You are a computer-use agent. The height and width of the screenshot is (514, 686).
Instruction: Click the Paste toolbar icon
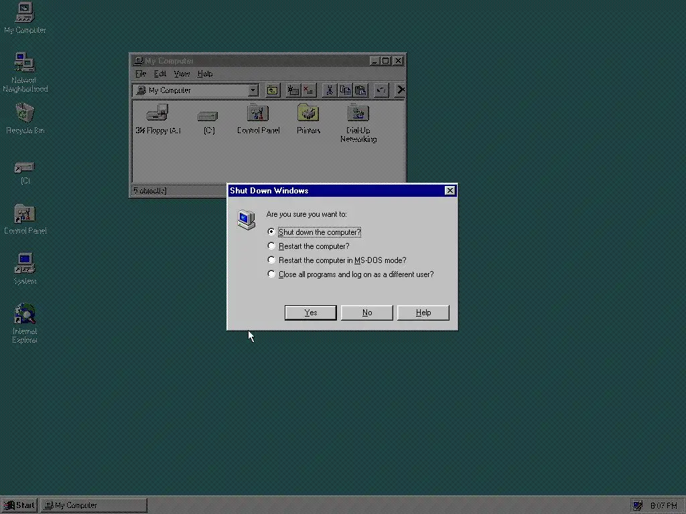[360, 90]
